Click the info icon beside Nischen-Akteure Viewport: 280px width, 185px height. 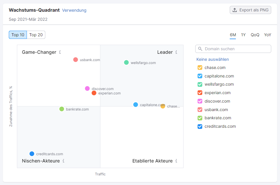pos(64,161)
